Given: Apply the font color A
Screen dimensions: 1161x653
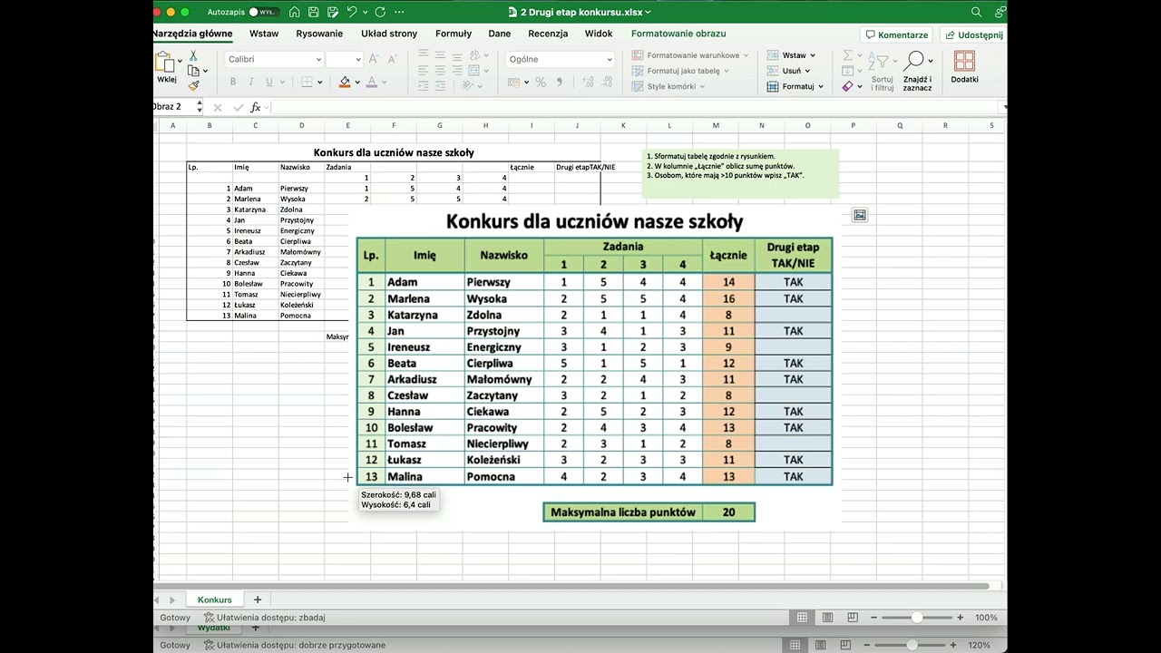Looking at the screenshot, I should point(372,82).
